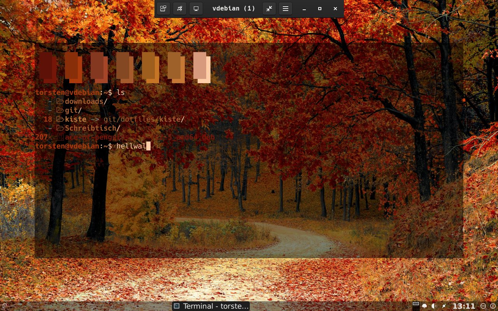
Task: Toggle the half-circle brightness tray icon
Action: [434, 306]
